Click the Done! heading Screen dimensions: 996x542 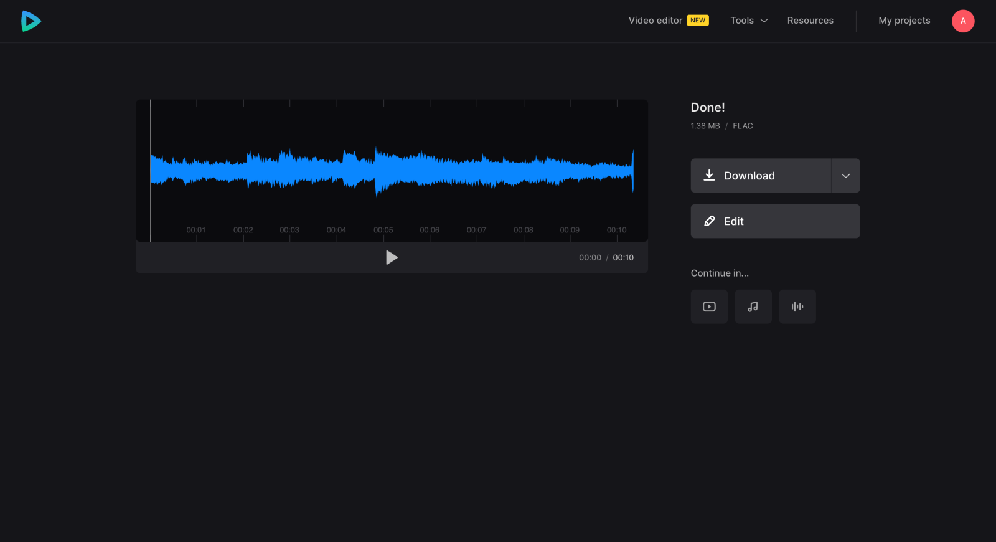pos(708,107)
